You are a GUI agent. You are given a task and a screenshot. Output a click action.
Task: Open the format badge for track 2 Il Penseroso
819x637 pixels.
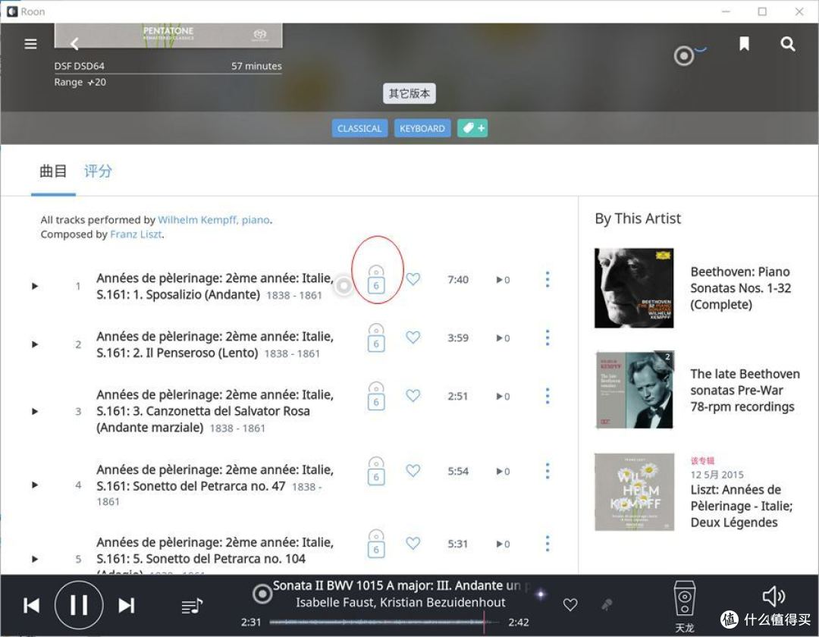point(376,337)
